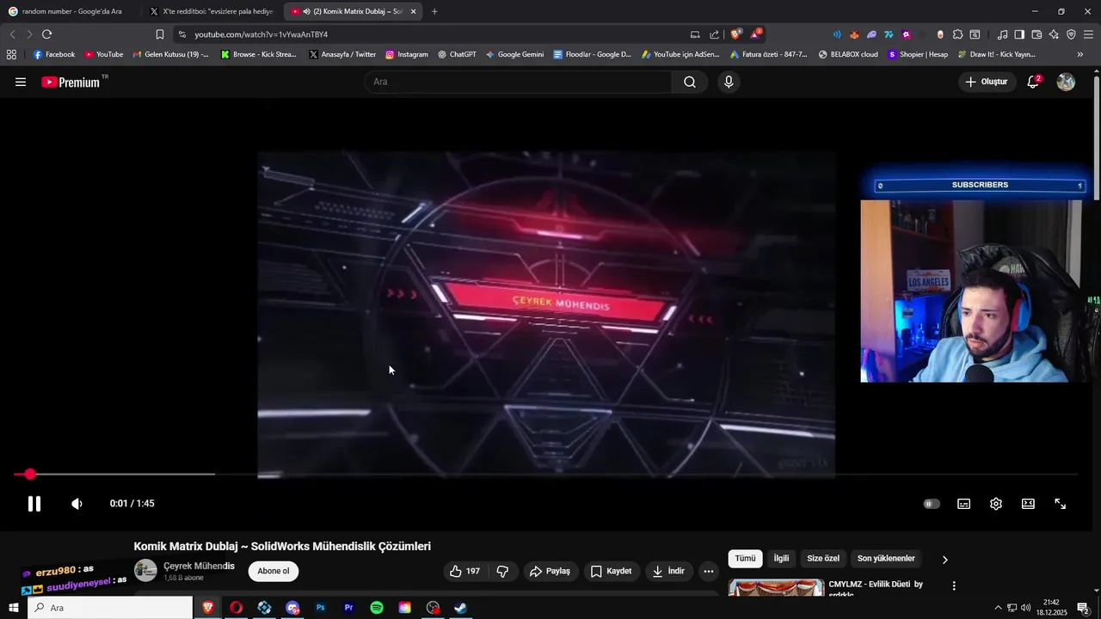
Task: Dislike the video thumbs-down button
Action: point(502,571)
